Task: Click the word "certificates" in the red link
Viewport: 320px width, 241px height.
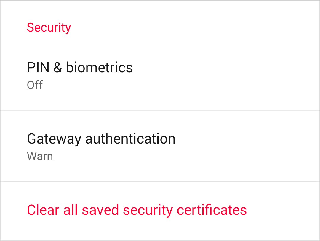Action: (x=212, y=210)
